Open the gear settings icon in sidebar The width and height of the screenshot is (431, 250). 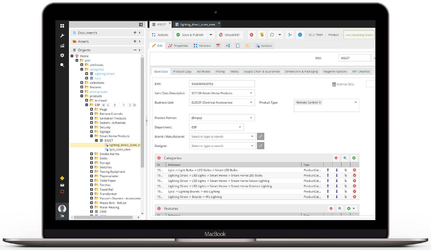click(62, 55)
